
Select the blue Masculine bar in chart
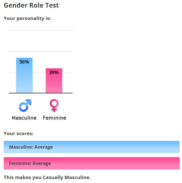24,75
